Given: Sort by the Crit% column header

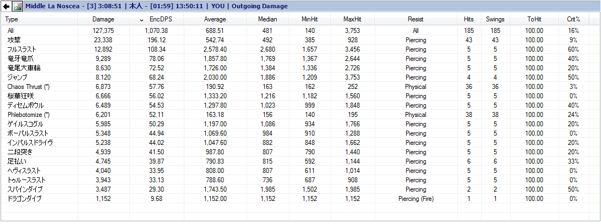Looking at the screenshot, I should 574,20.
